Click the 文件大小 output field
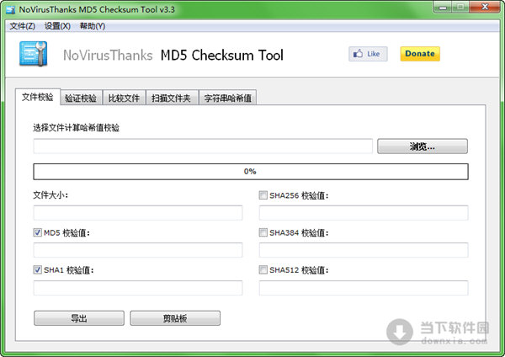 pyautogui.click(x=138, y=213)
